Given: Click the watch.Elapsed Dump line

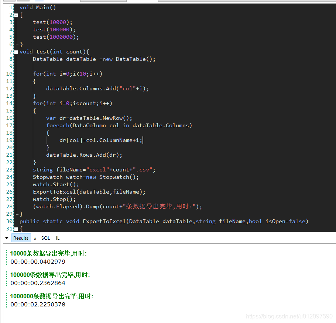Looking at the screenshot, I should (117, 206).
